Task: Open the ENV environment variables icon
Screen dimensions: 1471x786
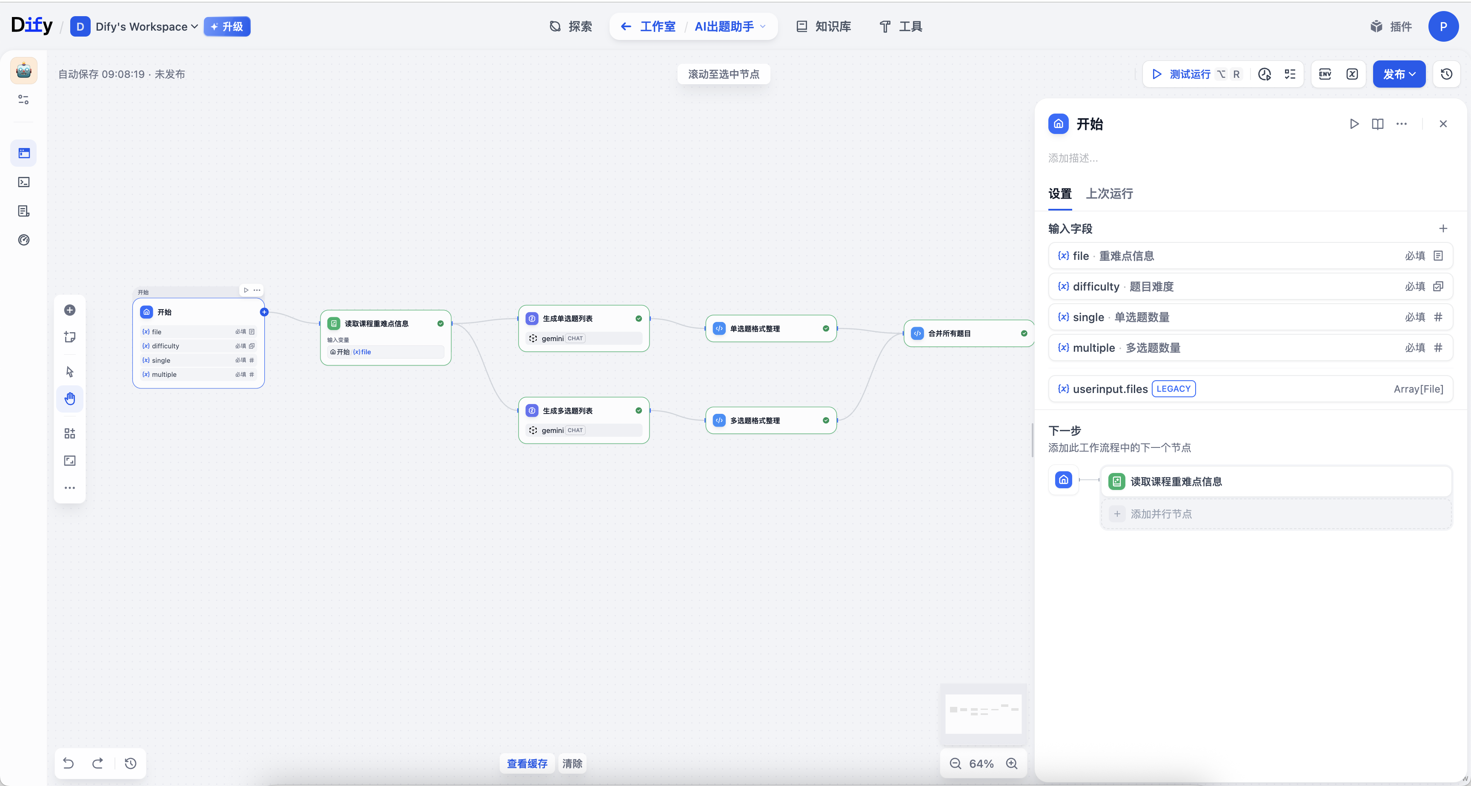Action: (1325, 74)
